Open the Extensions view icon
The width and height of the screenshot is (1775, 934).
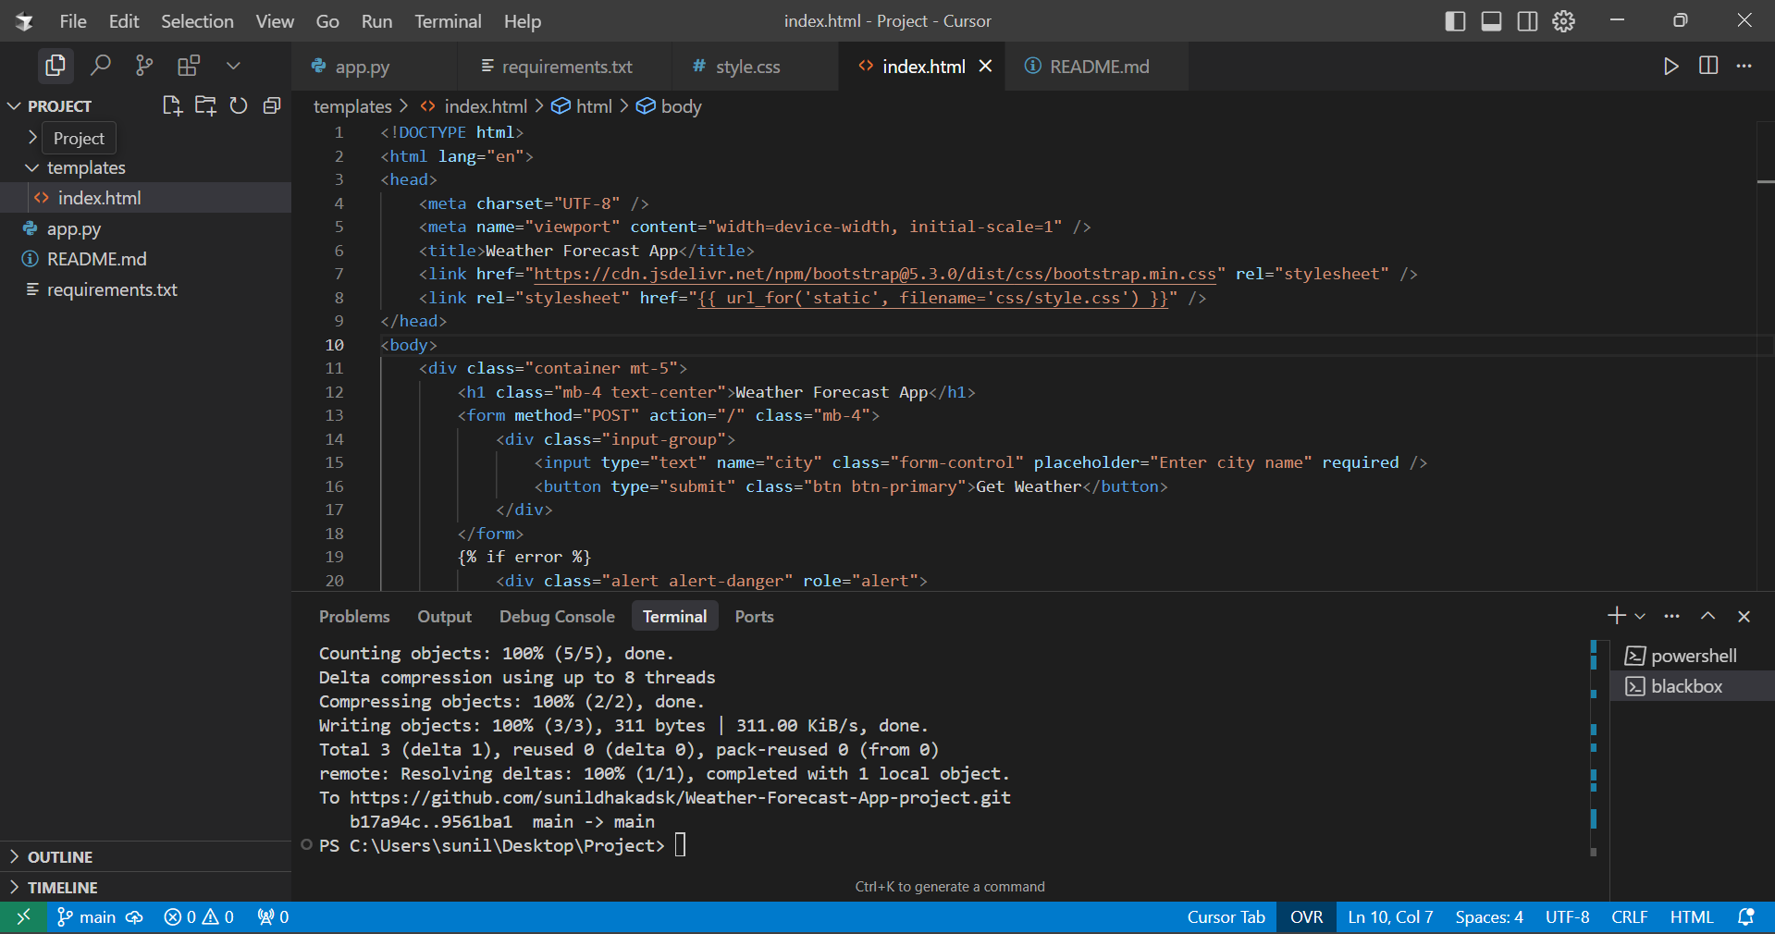(x=189, y=66)
